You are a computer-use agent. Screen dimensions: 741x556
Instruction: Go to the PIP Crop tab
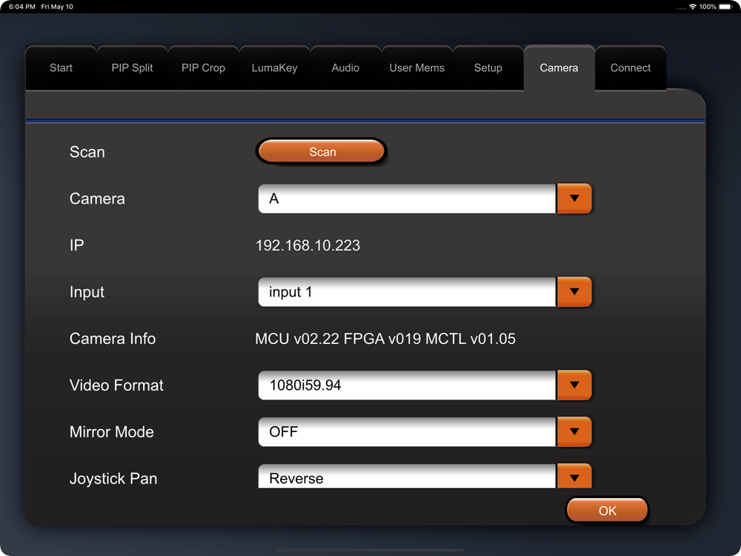tap(203, 68)
